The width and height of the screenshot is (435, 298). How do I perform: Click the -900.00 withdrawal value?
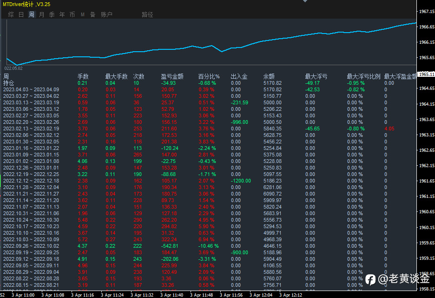tap(239, 253)
